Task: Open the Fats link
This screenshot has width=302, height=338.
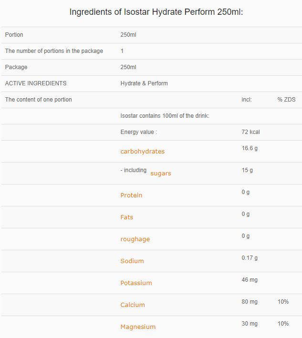Action: point(126,217)
